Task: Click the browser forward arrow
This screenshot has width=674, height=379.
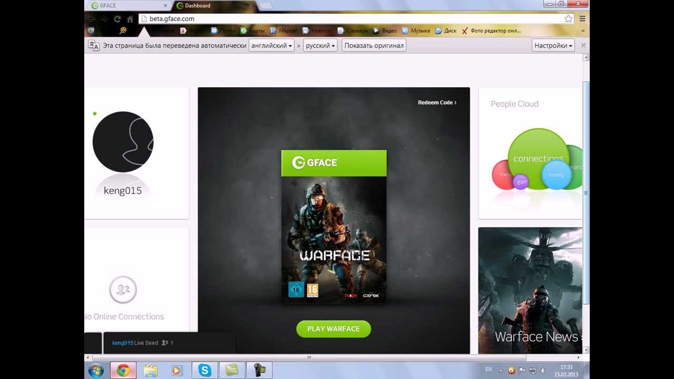Action: click(104, 18)
